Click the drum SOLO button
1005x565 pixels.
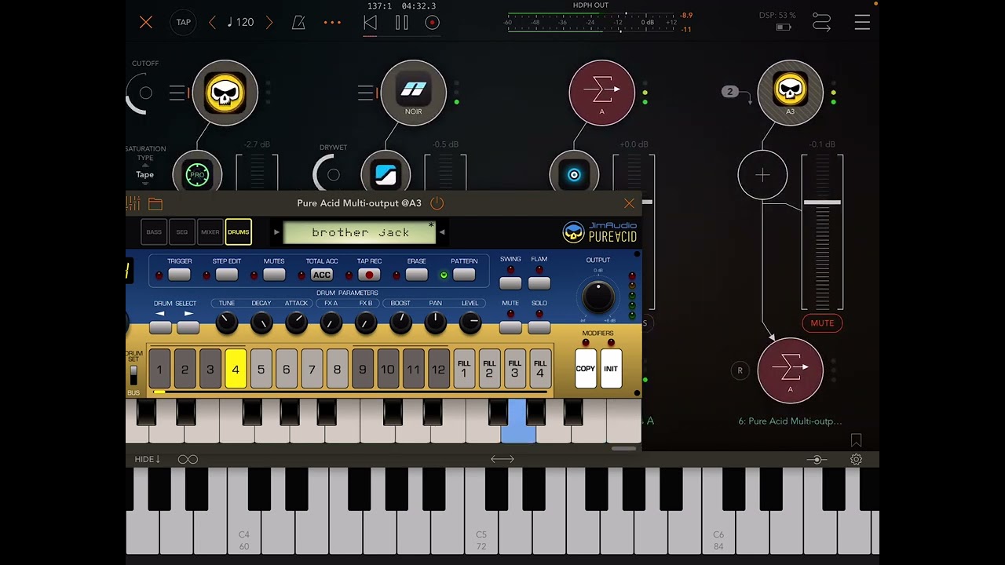coord(539,327)
